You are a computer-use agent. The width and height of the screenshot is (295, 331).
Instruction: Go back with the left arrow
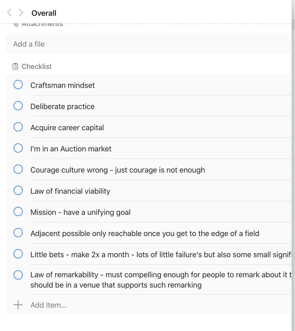[x=9, y=12]
